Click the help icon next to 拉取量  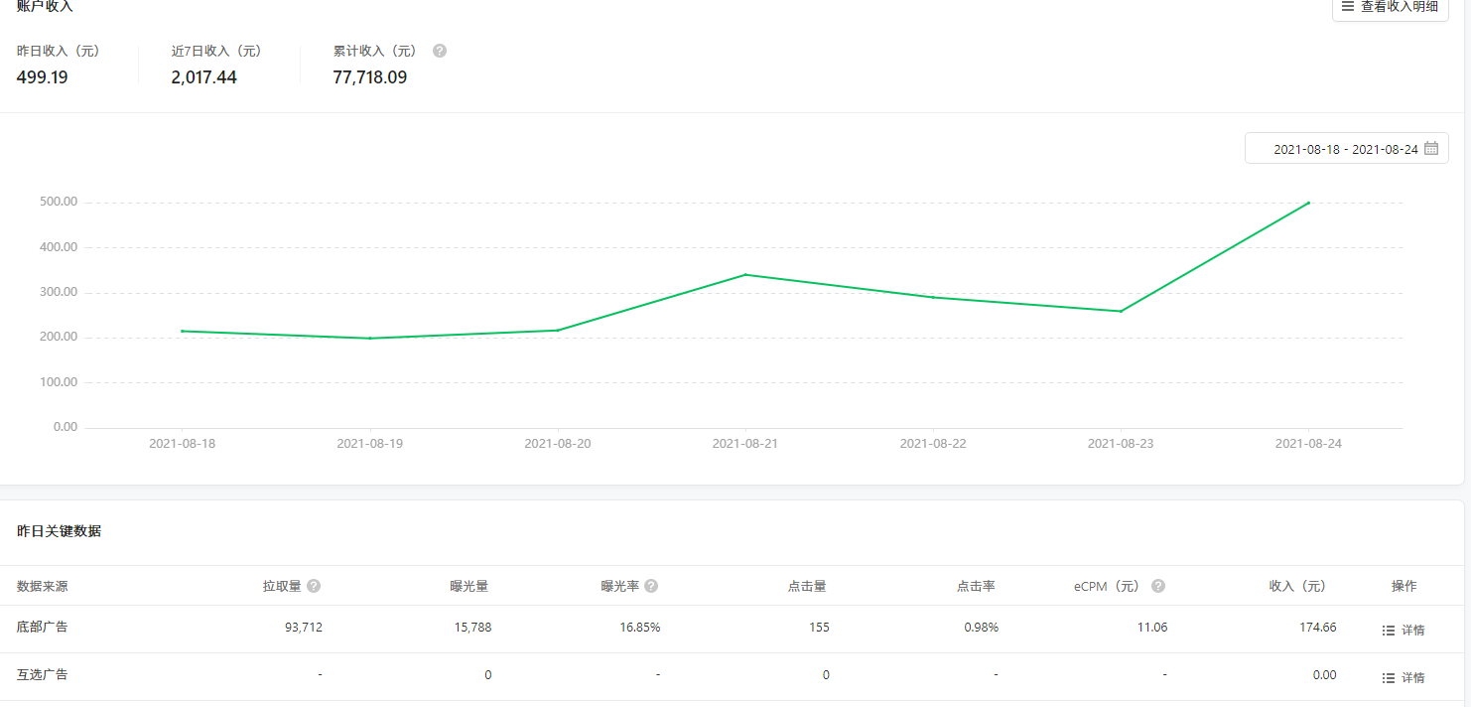(314, 586)
